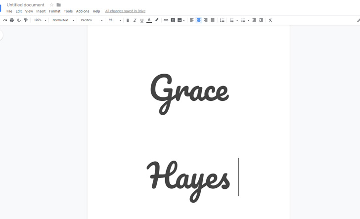
Task: Toggle Italic formatting
Action: (x=135, y=20)
